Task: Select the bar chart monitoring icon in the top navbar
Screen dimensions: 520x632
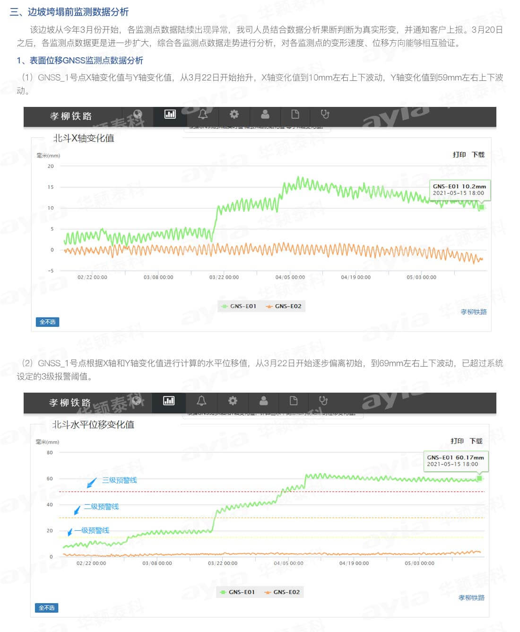Action: point(170,115)
